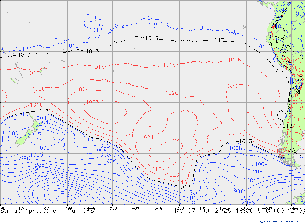305x224 pixels.
Task: Select the 992 isobar label
Action: tap(245, 198)
